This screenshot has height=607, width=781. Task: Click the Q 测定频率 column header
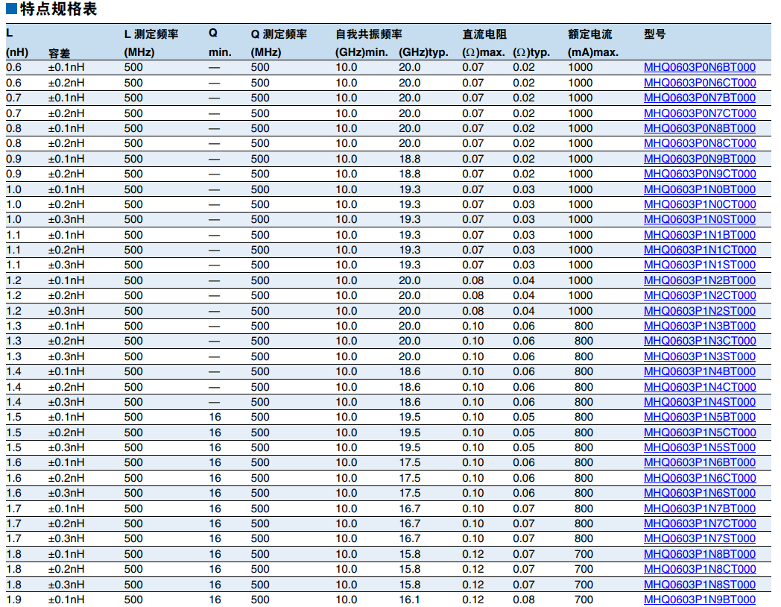click(279, 34)
